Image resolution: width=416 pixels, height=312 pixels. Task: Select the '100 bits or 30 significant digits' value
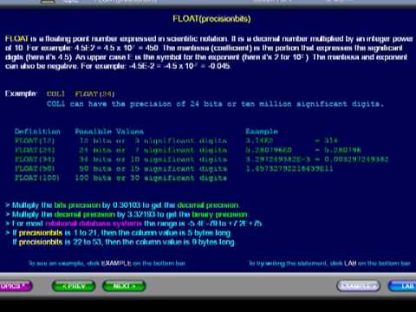(x=151, y=178)
